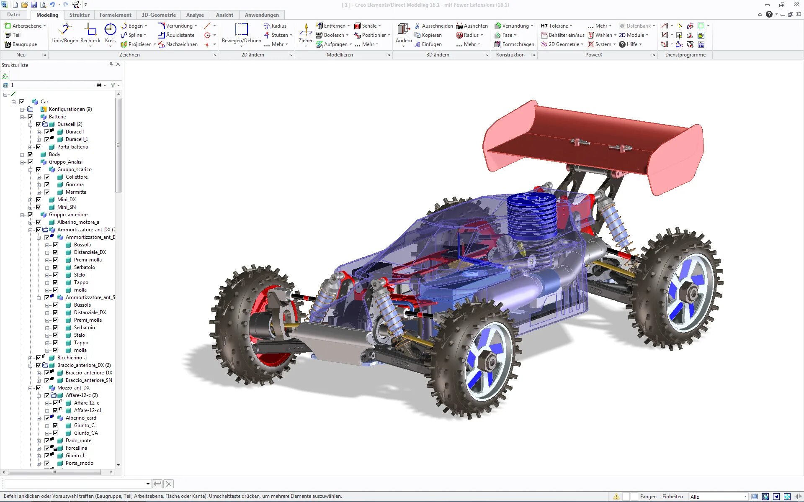The image size is (804, 502).
Task: Expand the Konfigurationen (9) tree node
Action: click(x=22, y=109)
